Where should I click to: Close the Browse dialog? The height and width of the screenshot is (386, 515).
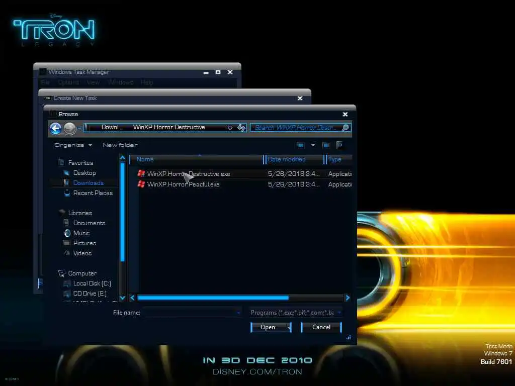pos(345,114)
